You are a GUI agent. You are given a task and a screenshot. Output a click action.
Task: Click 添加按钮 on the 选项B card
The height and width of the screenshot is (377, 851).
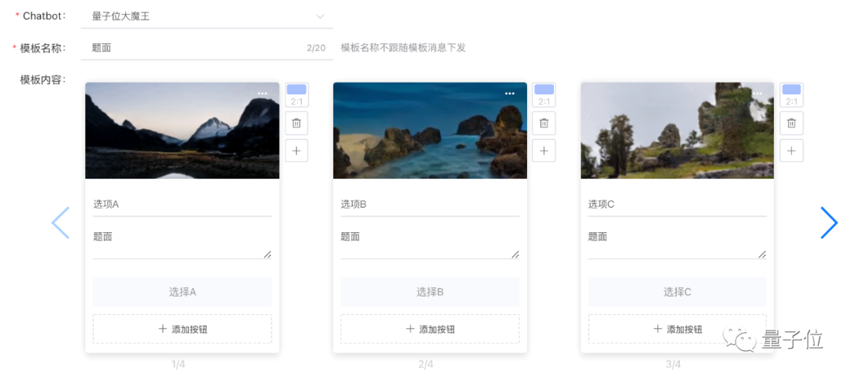coord(430,329)
